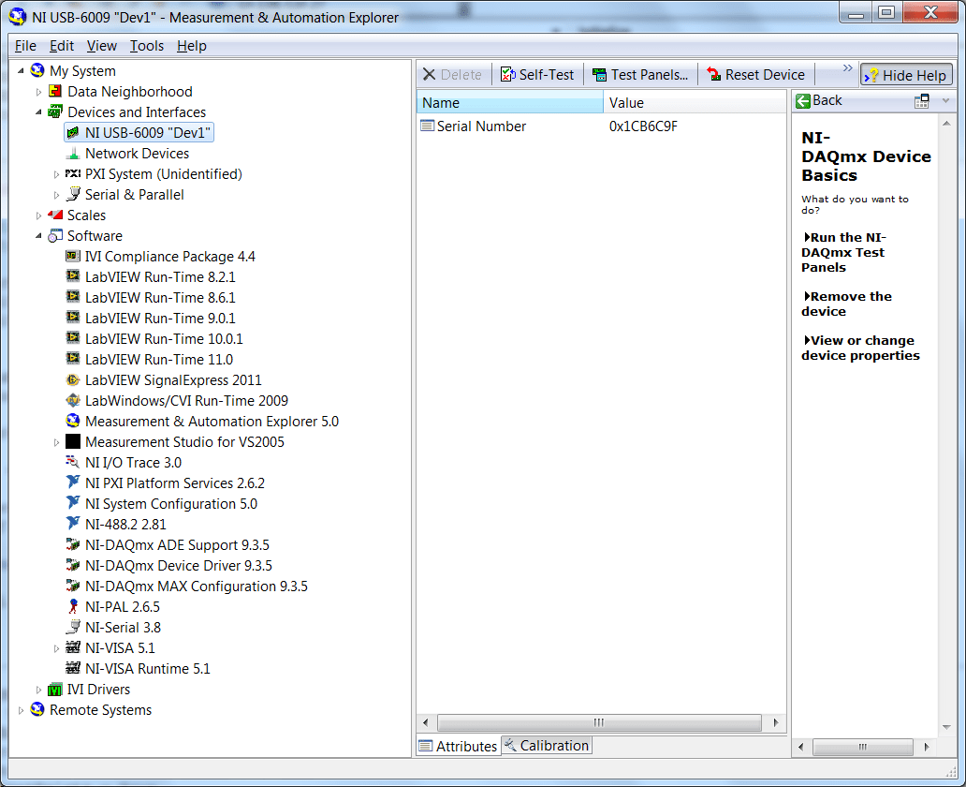Viewport: 966px width, 787px height.
Task: Open the Tools menu
Action: click(147, 46)
